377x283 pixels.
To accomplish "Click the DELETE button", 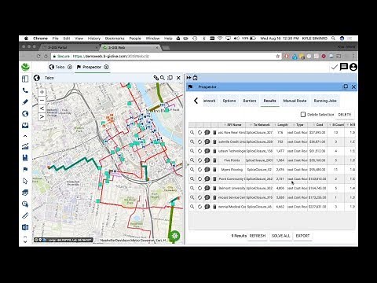I will 345,115.
